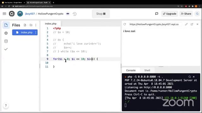Open the browser extensions puzzle icon
Viewport: 202px width, 113px height.
click(193, 6)
